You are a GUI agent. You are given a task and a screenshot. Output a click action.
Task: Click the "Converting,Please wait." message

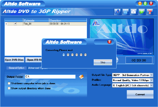pyautogui.click(x=60, y=50)
